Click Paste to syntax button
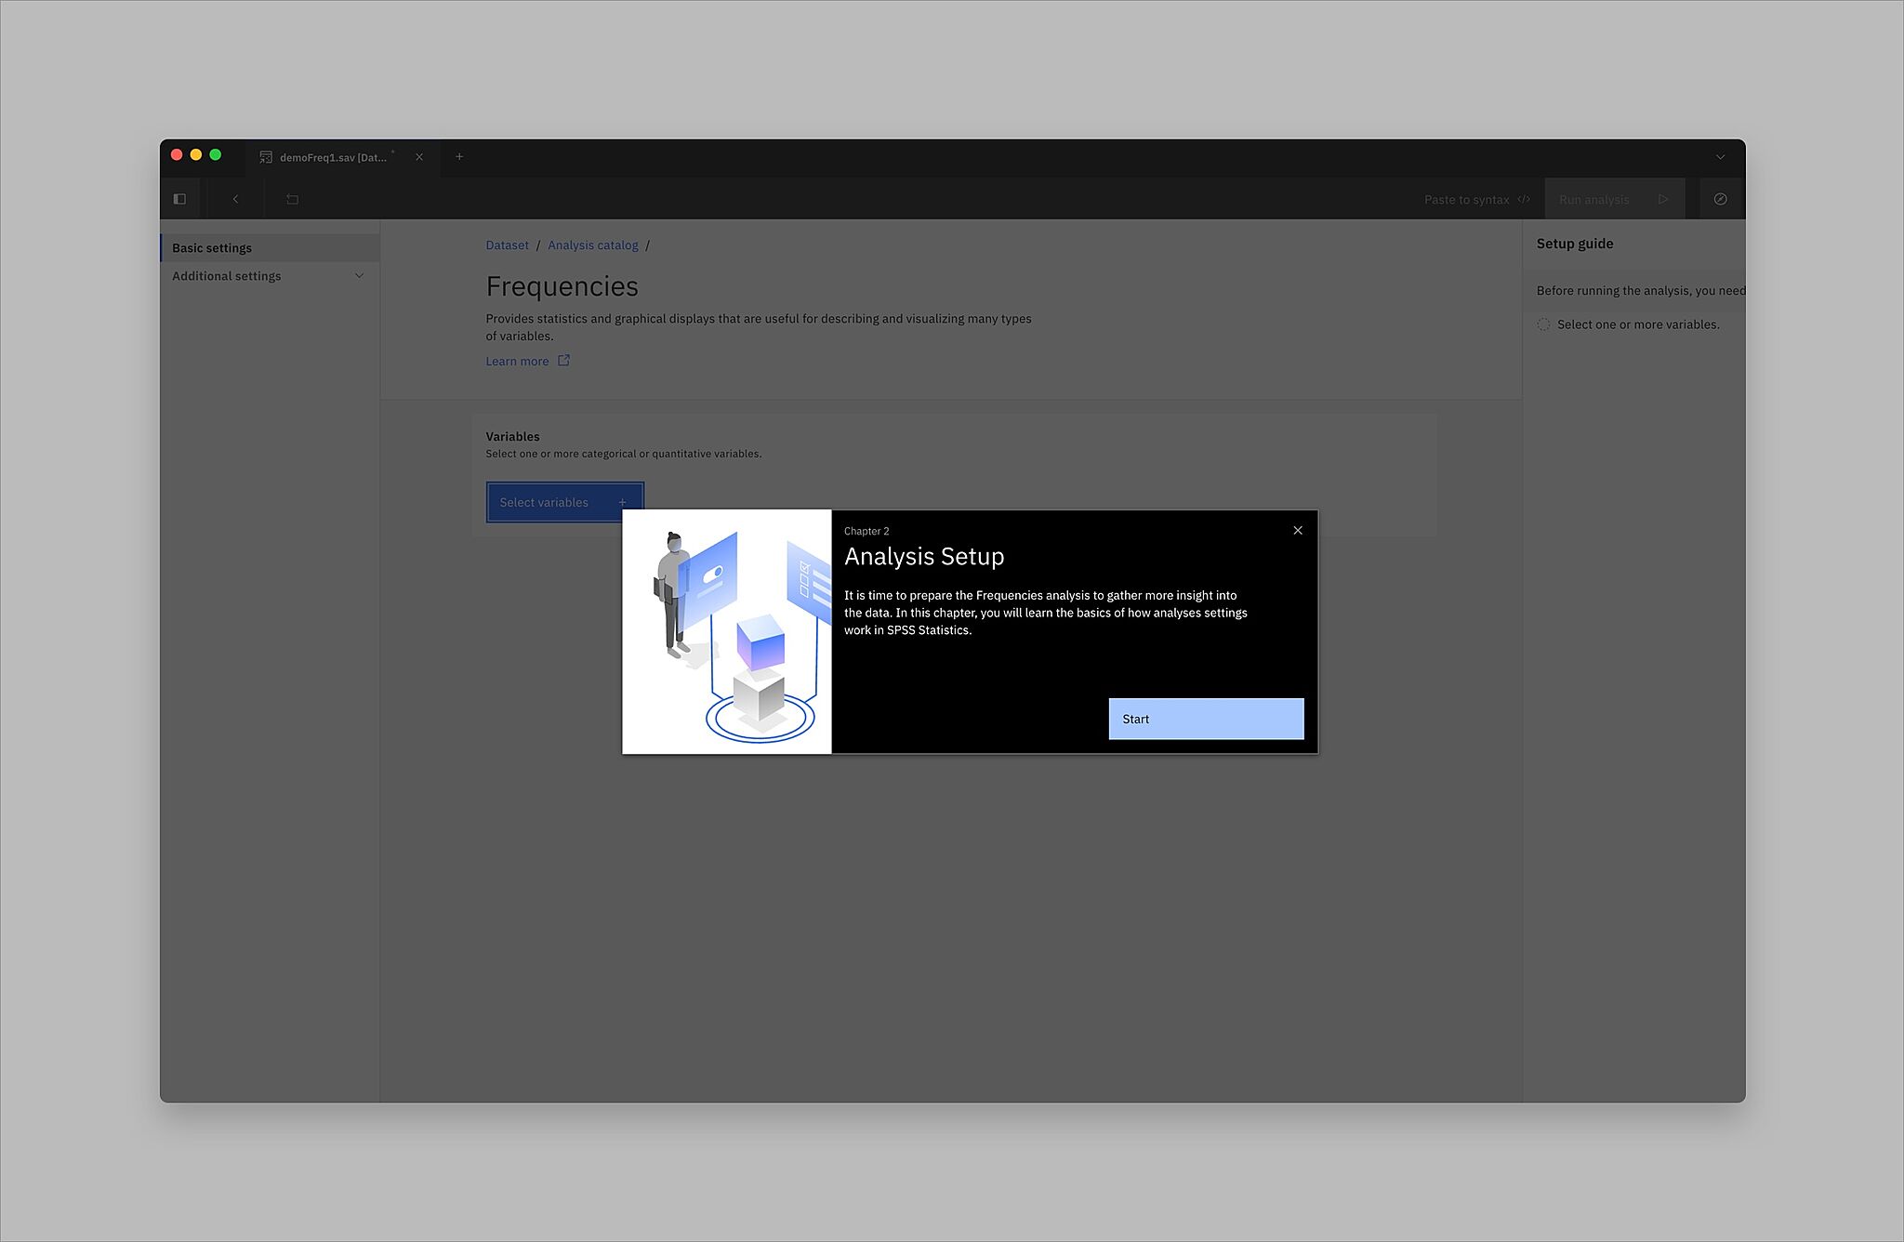 [x=1475, y=199]
